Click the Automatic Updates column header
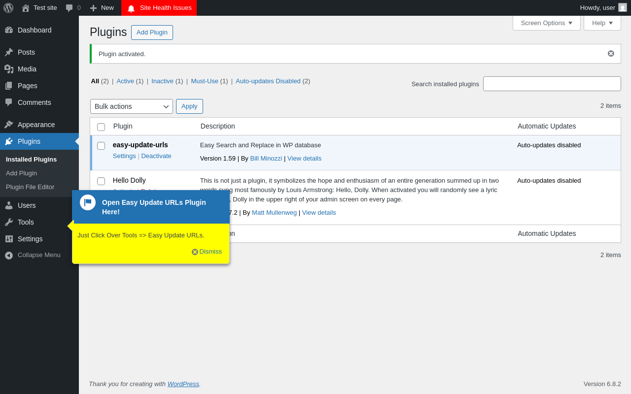 coord(547,126)
